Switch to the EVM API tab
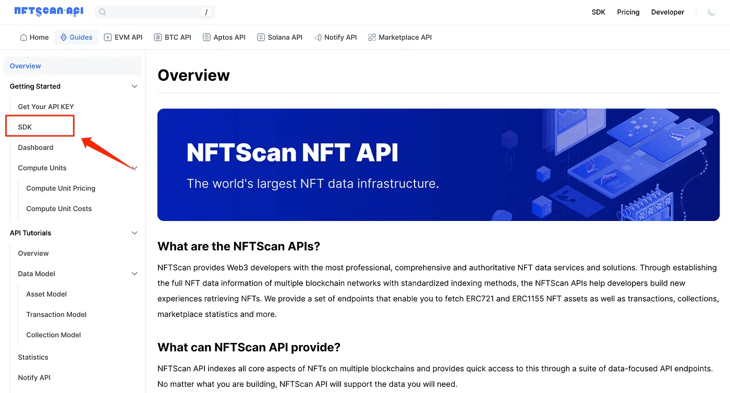This screenshot has width=730, height=393. (123, 38)
